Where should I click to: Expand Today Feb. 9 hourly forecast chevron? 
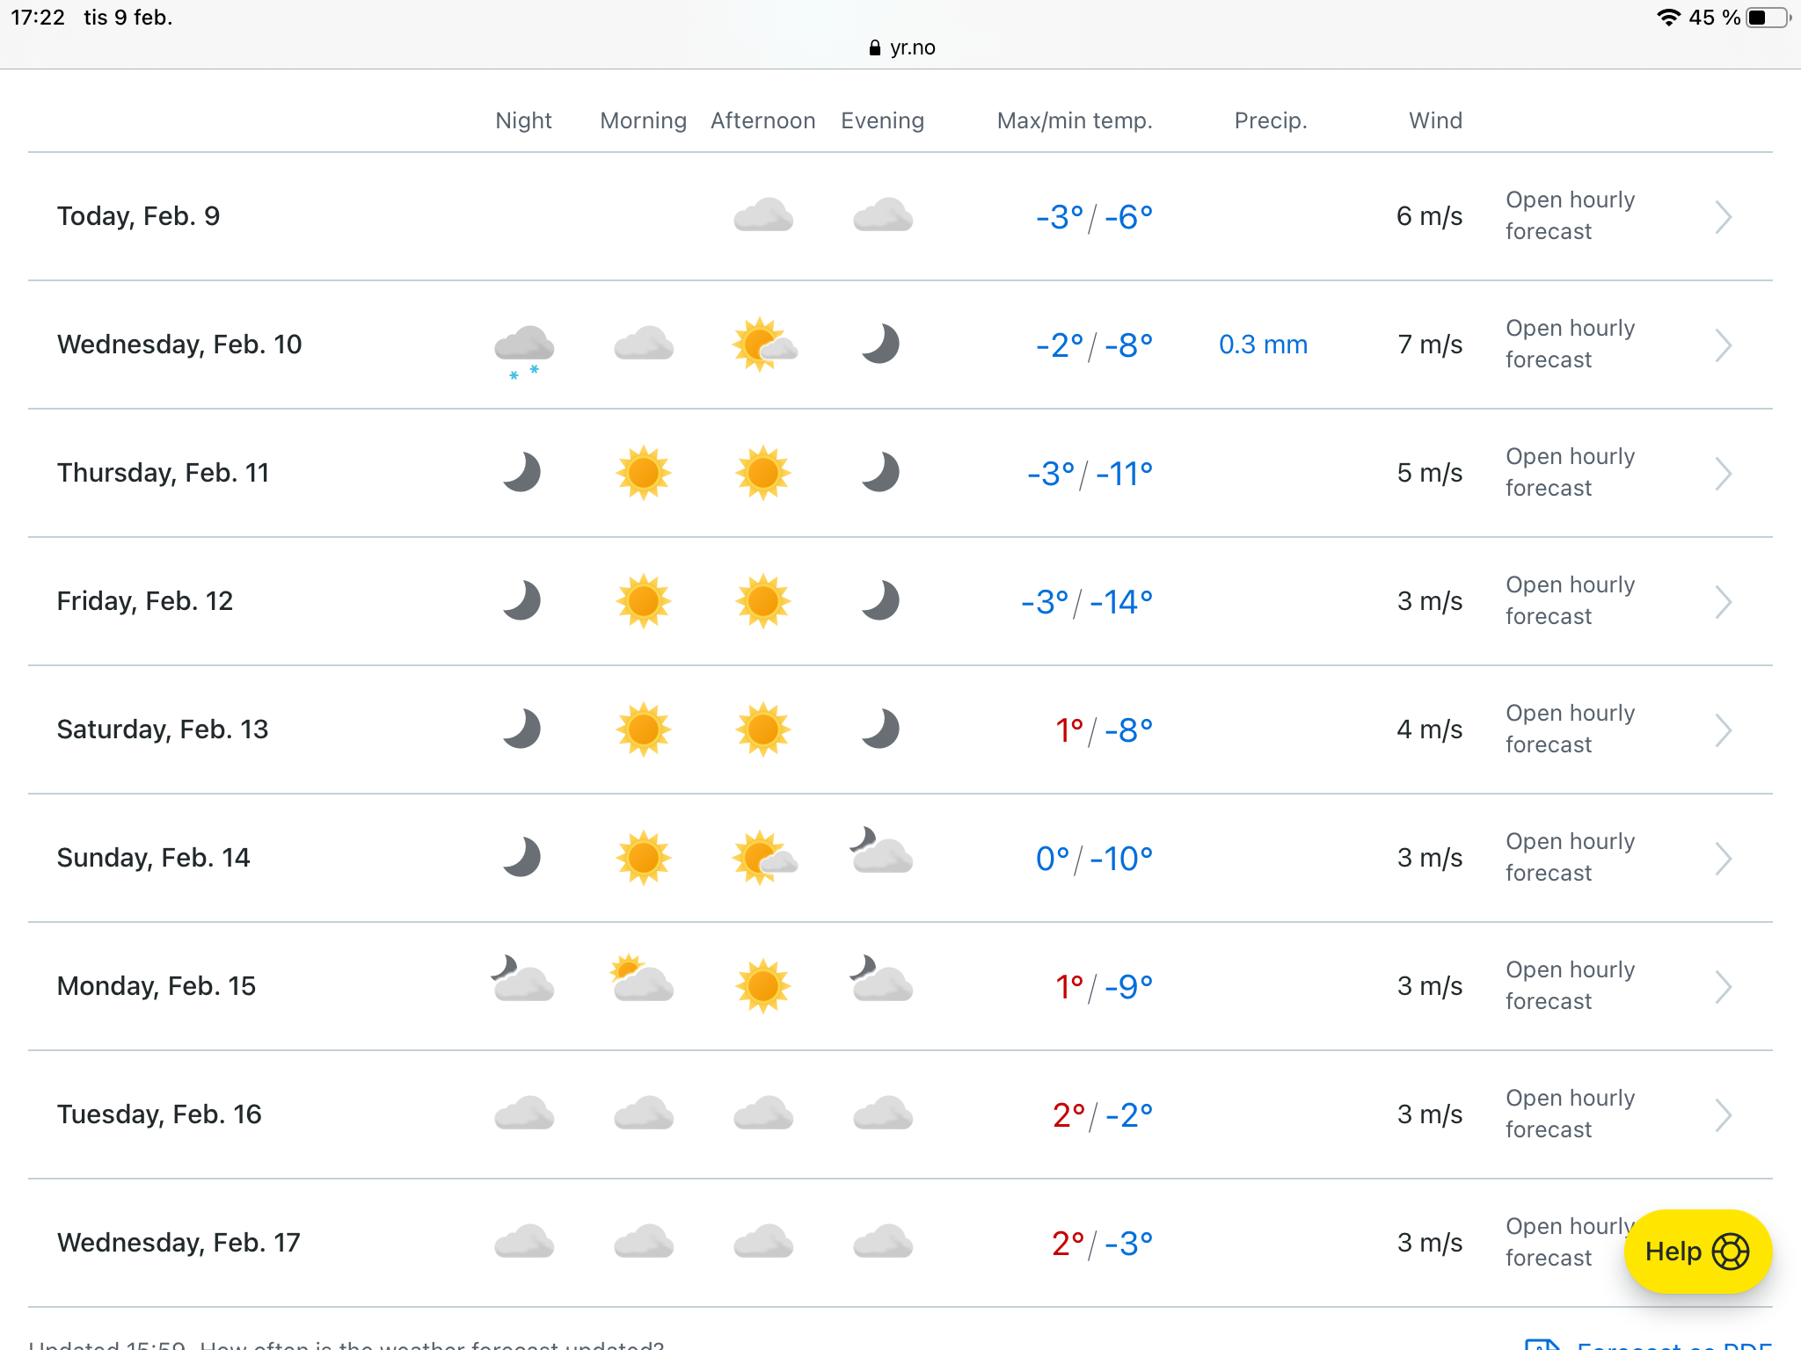pos(1724,216)
